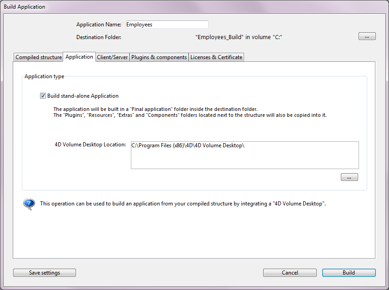389x290 pixels.
Task: Open the Client/Server tab
Action: [112, 57]
